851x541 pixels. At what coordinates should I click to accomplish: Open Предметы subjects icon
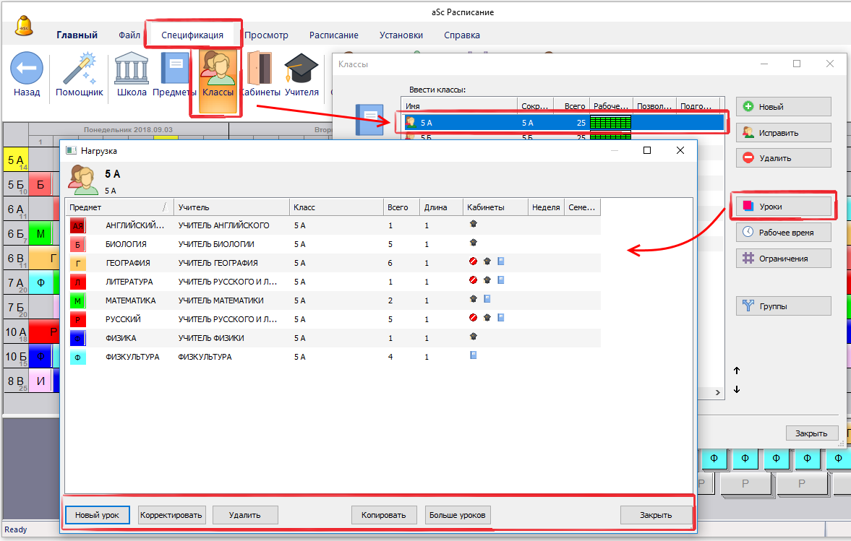(174, 69)
